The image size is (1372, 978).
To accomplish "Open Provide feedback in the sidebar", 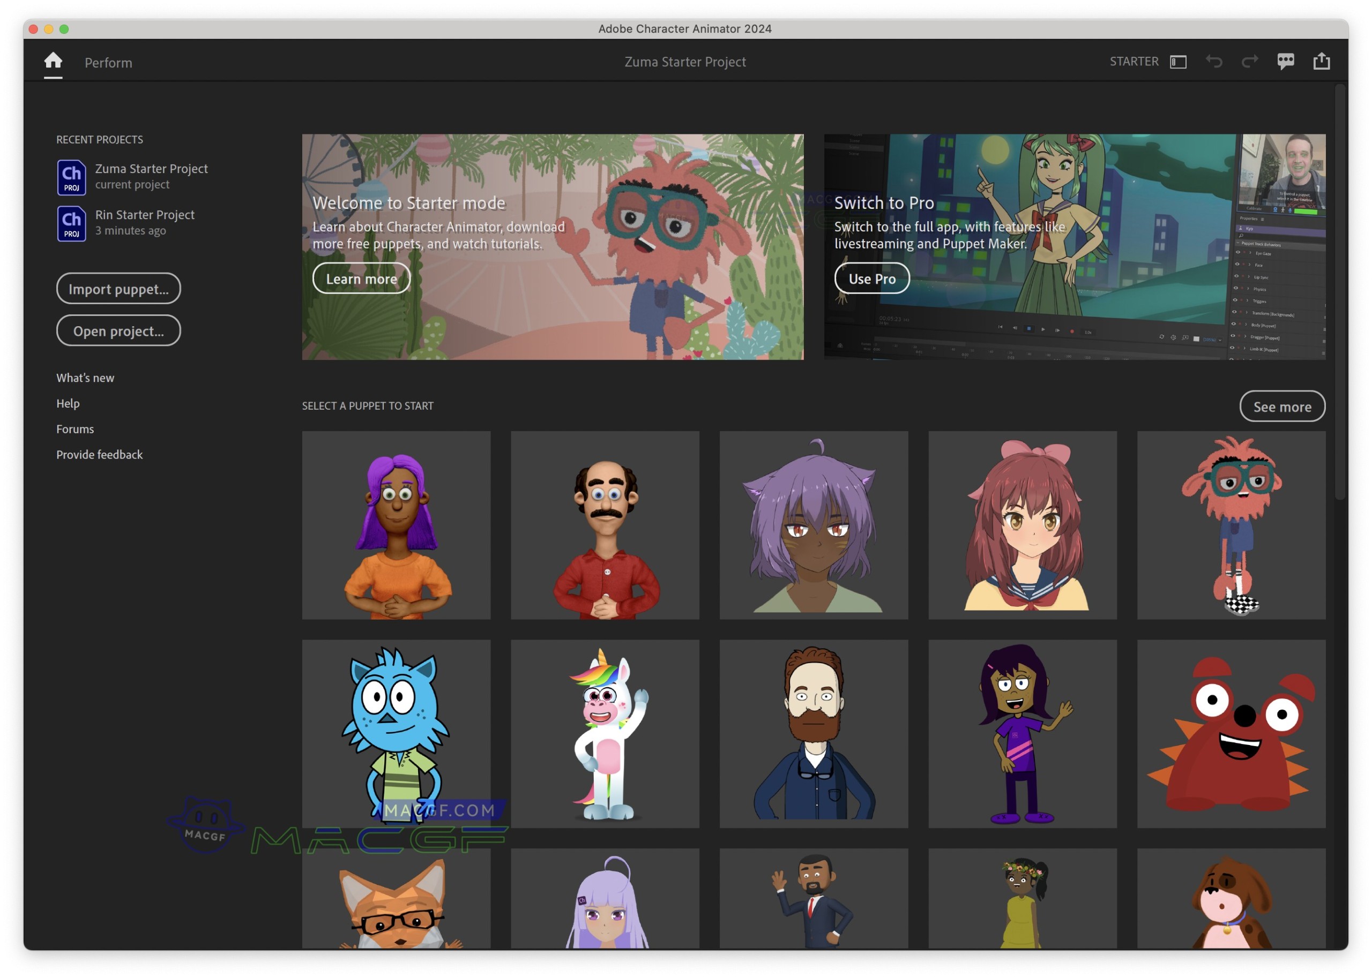I will tap(99, 454).
